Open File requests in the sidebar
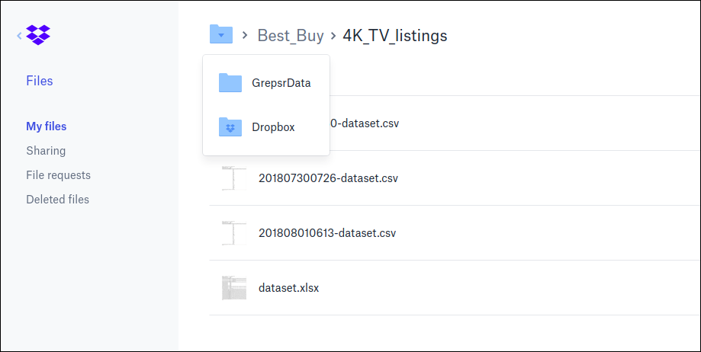The width and height of the screenshot is (701, 352). tap(58, 175)
